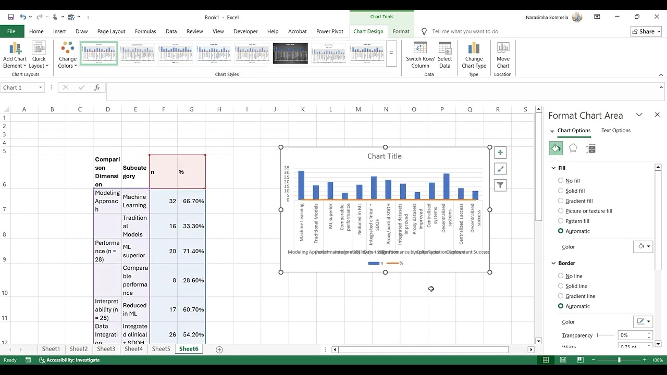Select the Pattern fill option
Viewport: 667px width, 375px height.
click(561, 221)
